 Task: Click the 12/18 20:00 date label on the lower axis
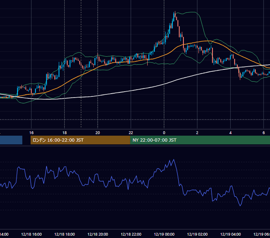pyautogui.click(x=98, y=234)
